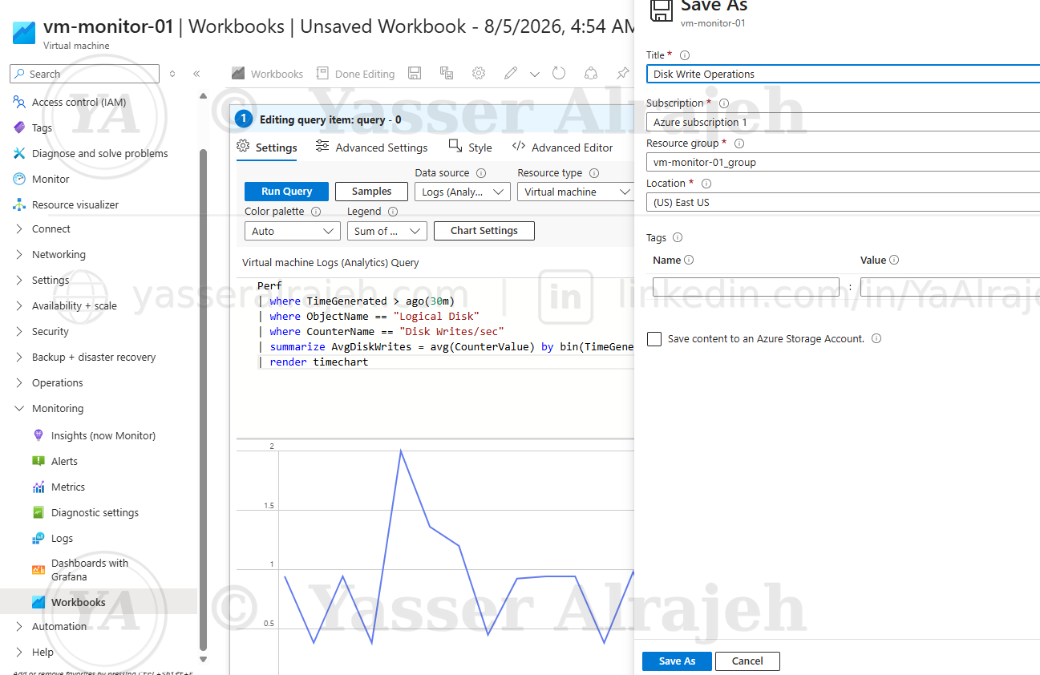Open Metrics under Monitoring
Viewport: 1040px width, 675px height.
(67, 487)
